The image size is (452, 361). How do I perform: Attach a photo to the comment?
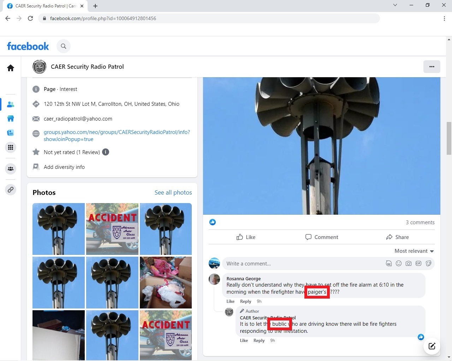tap(409, 263)
